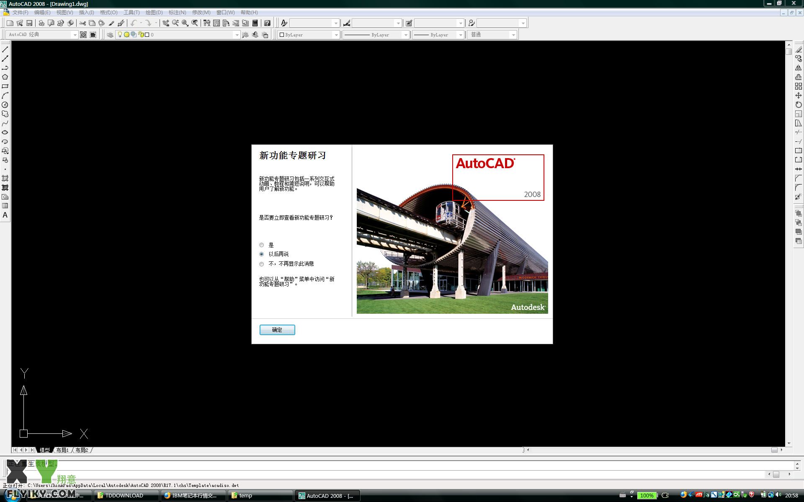Switch to the 布局1 layout tab
This screenshot has height=502, width=804.
coord(62,450)
